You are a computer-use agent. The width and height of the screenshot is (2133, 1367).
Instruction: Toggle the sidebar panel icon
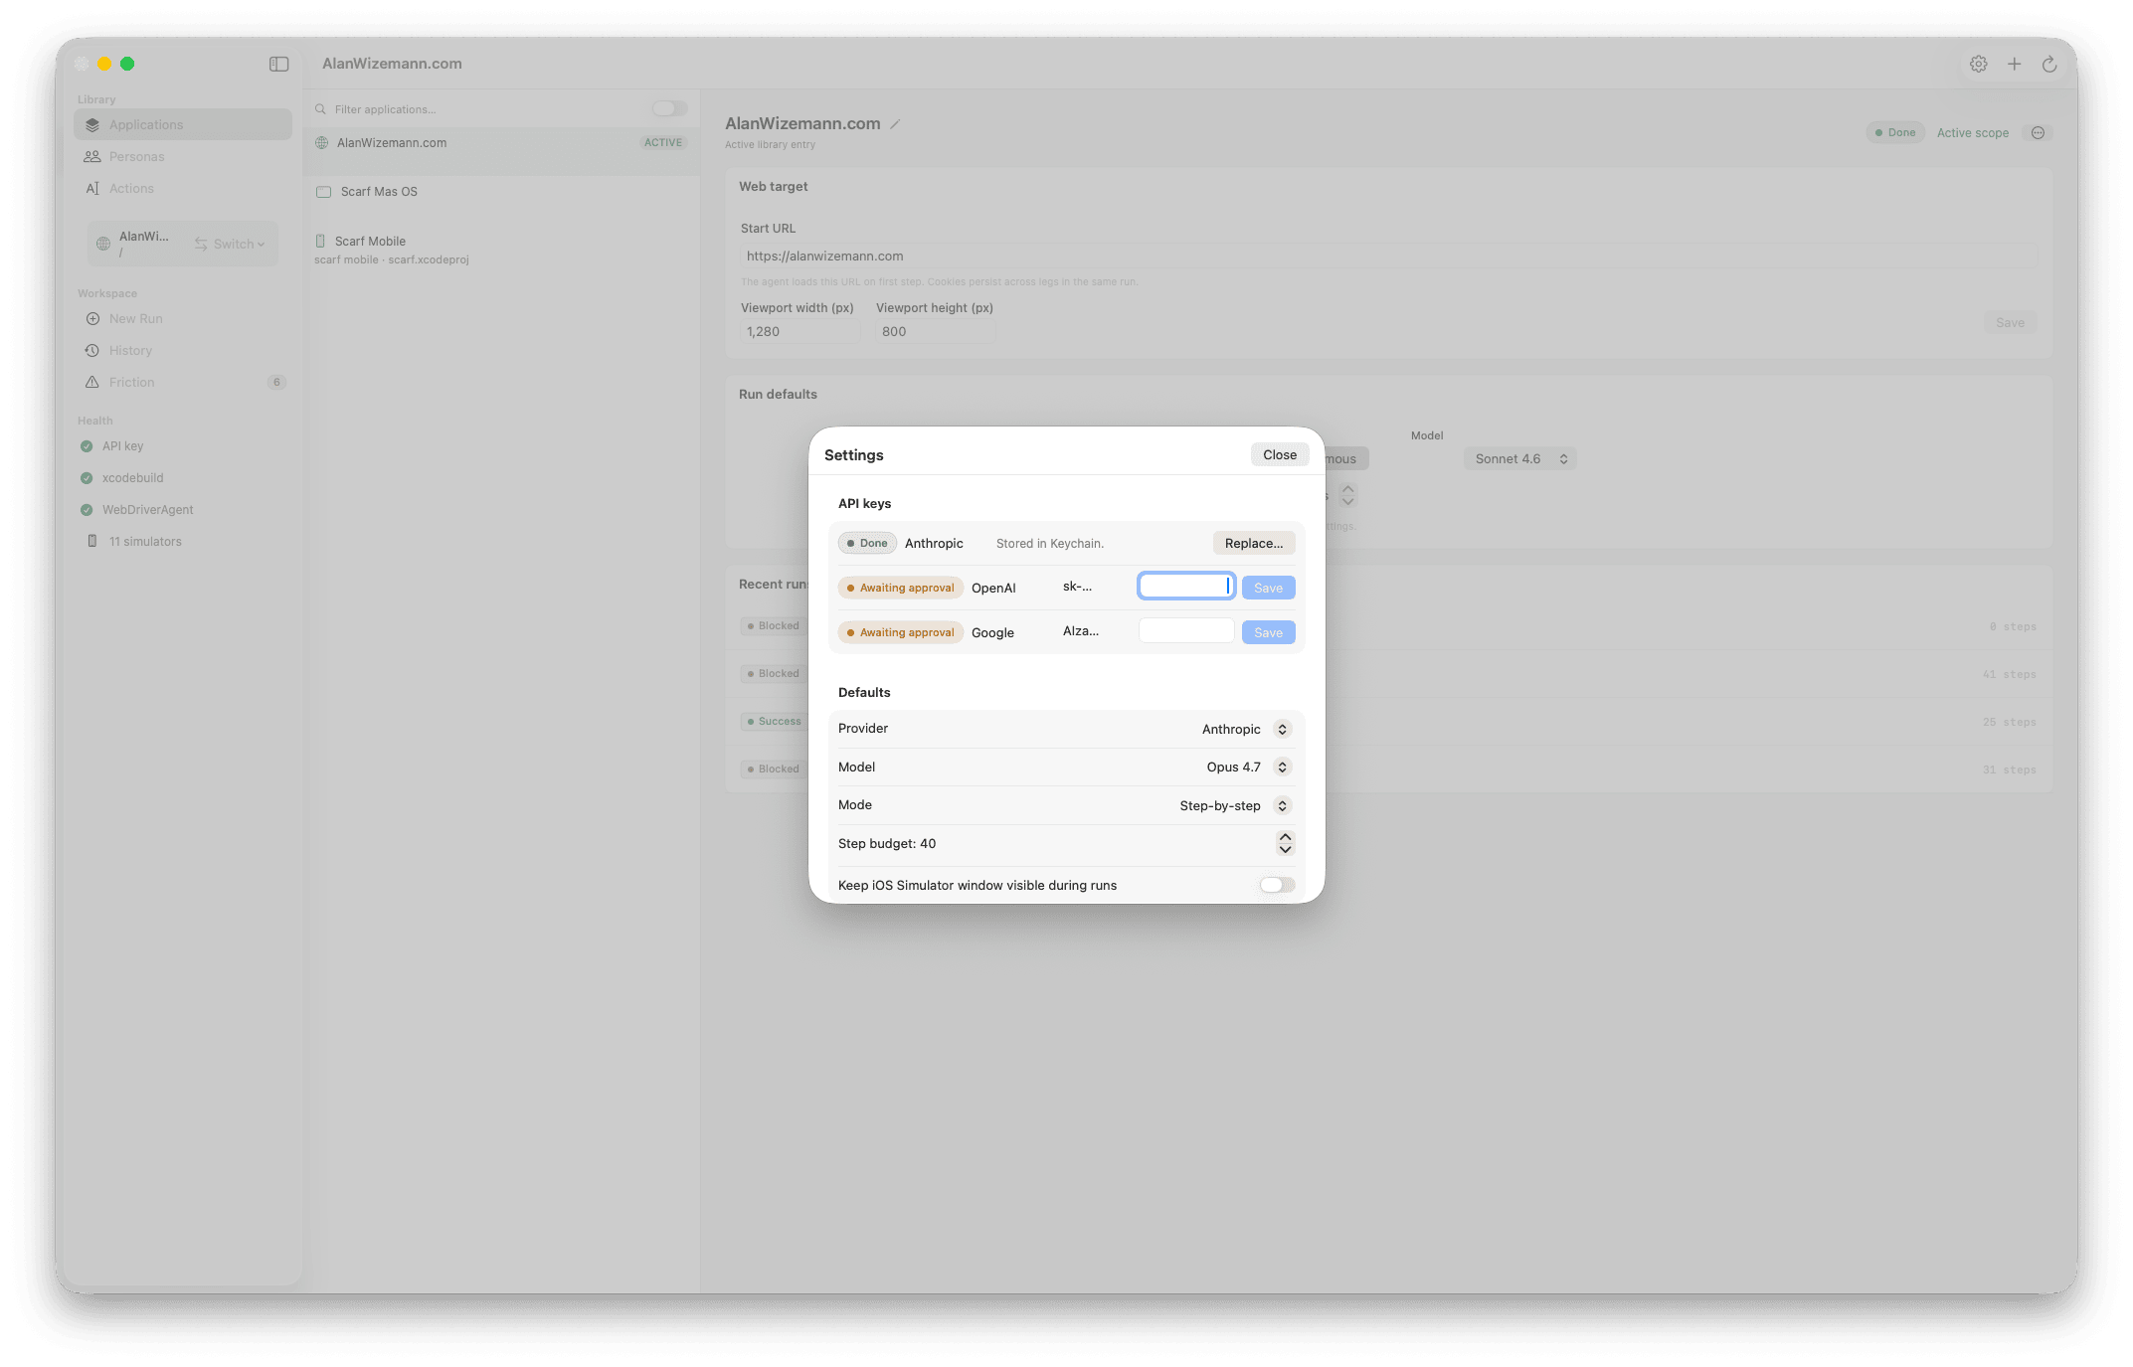point(278,64)
